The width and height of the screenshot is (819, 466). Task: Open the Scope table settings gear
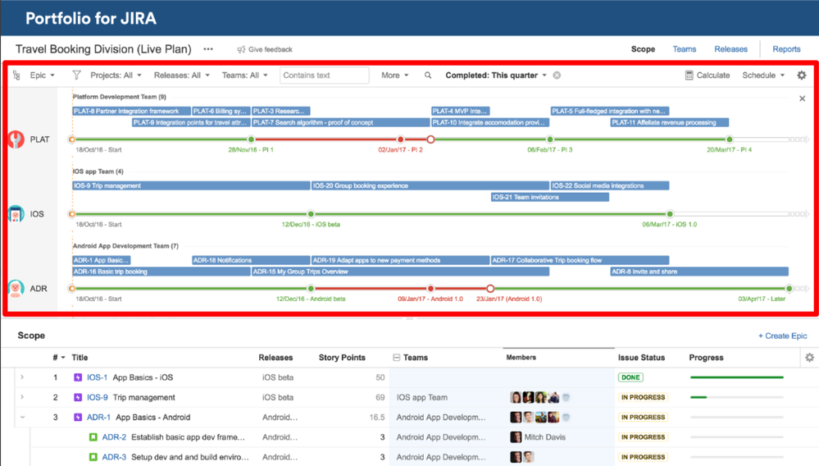(x=810, y=358)
